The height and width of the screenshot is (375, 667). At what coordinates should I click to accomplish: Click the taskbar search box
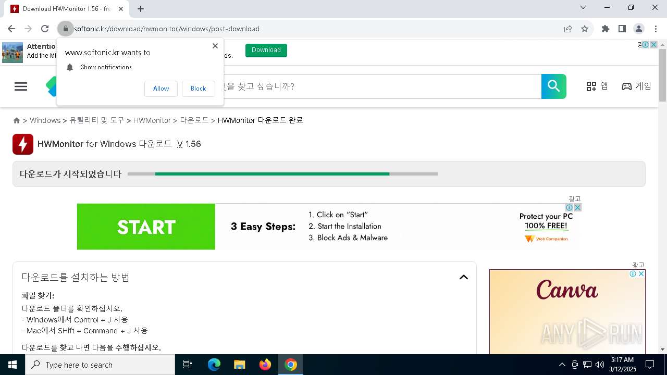(100, 365)
